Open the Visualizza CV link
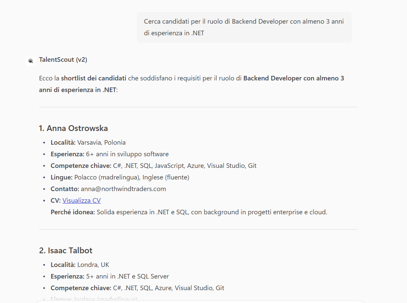407x303 pixels. [81, 201]
